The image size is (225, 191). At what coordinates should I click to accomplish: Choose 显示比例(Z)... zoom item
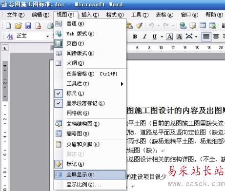[x=90, y=185]
